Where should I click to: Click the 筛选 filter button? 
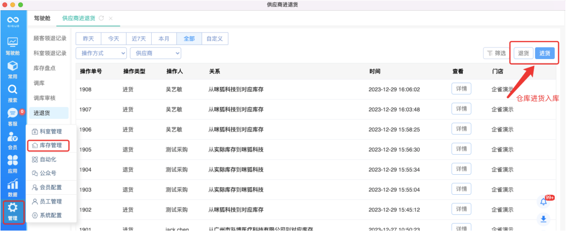tap(497, 53)
